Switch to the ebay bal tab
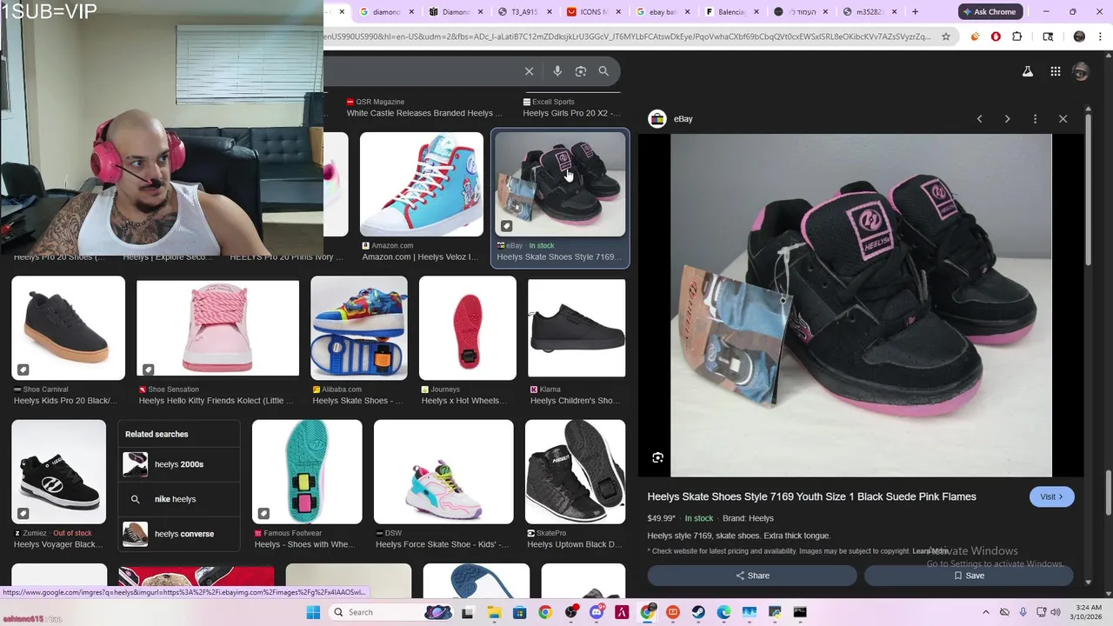 point(662,12)
